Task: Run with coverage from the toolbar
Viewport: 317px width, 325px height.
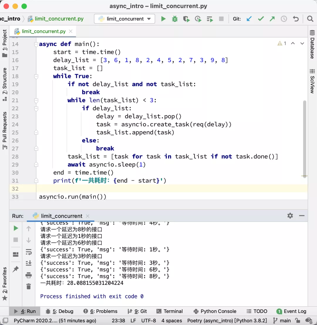Action: pos(186,19)
